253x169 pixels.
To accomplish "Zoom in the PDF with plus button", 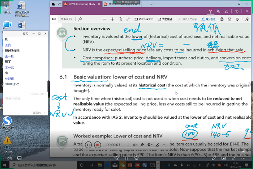I will [113, 19].
